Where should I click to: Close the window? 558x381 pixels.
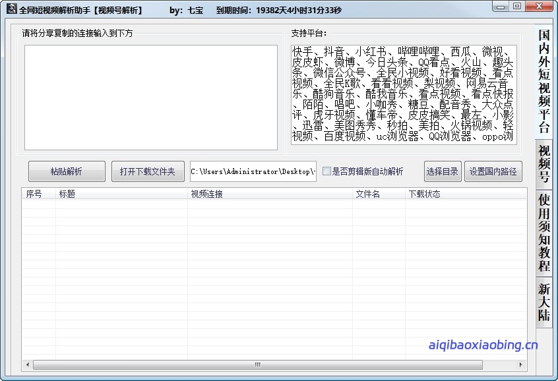pos(539,7)
